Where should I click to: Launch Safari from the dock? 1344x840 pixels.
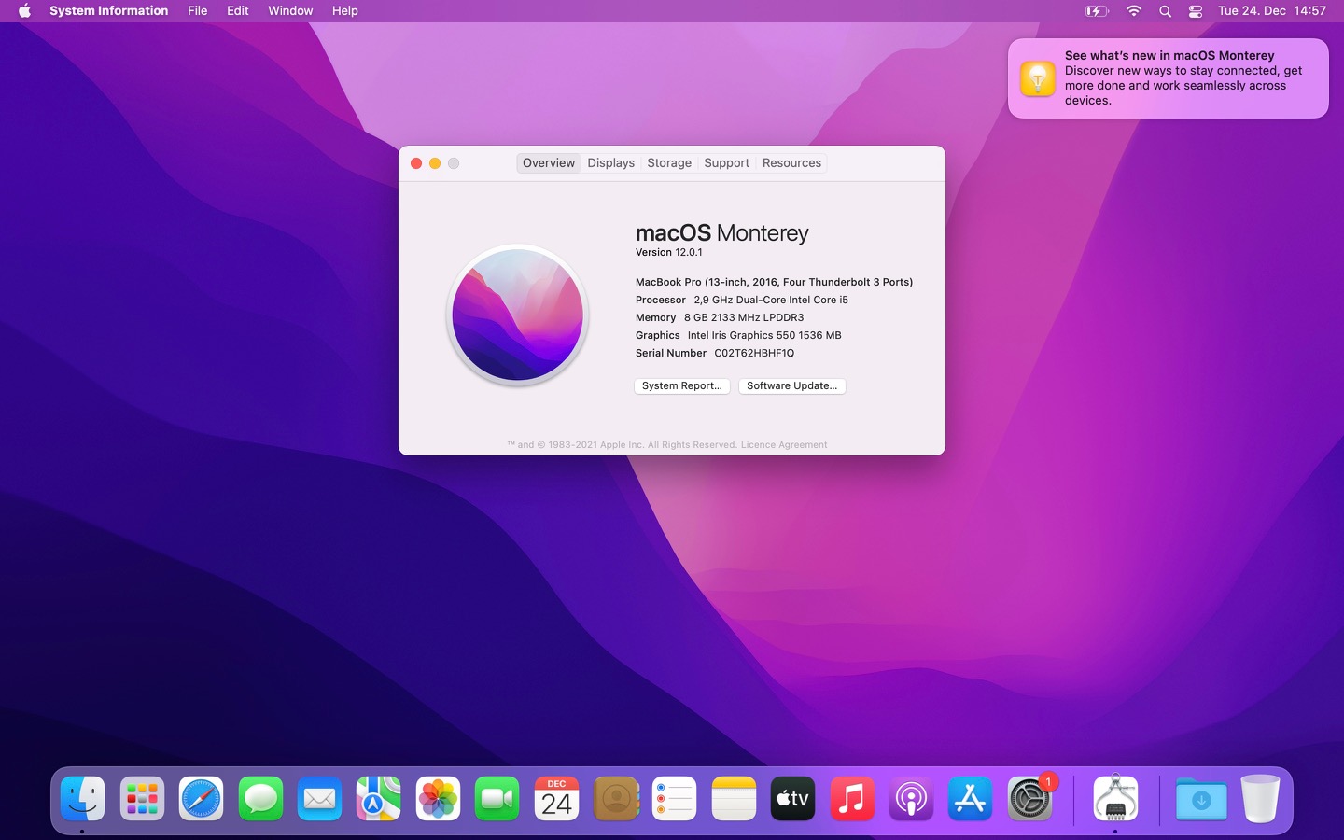coord(201,799)
